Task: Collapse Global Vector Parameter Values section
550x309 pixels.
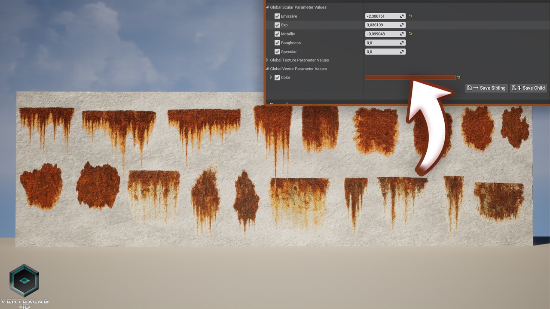Action: 267,69
